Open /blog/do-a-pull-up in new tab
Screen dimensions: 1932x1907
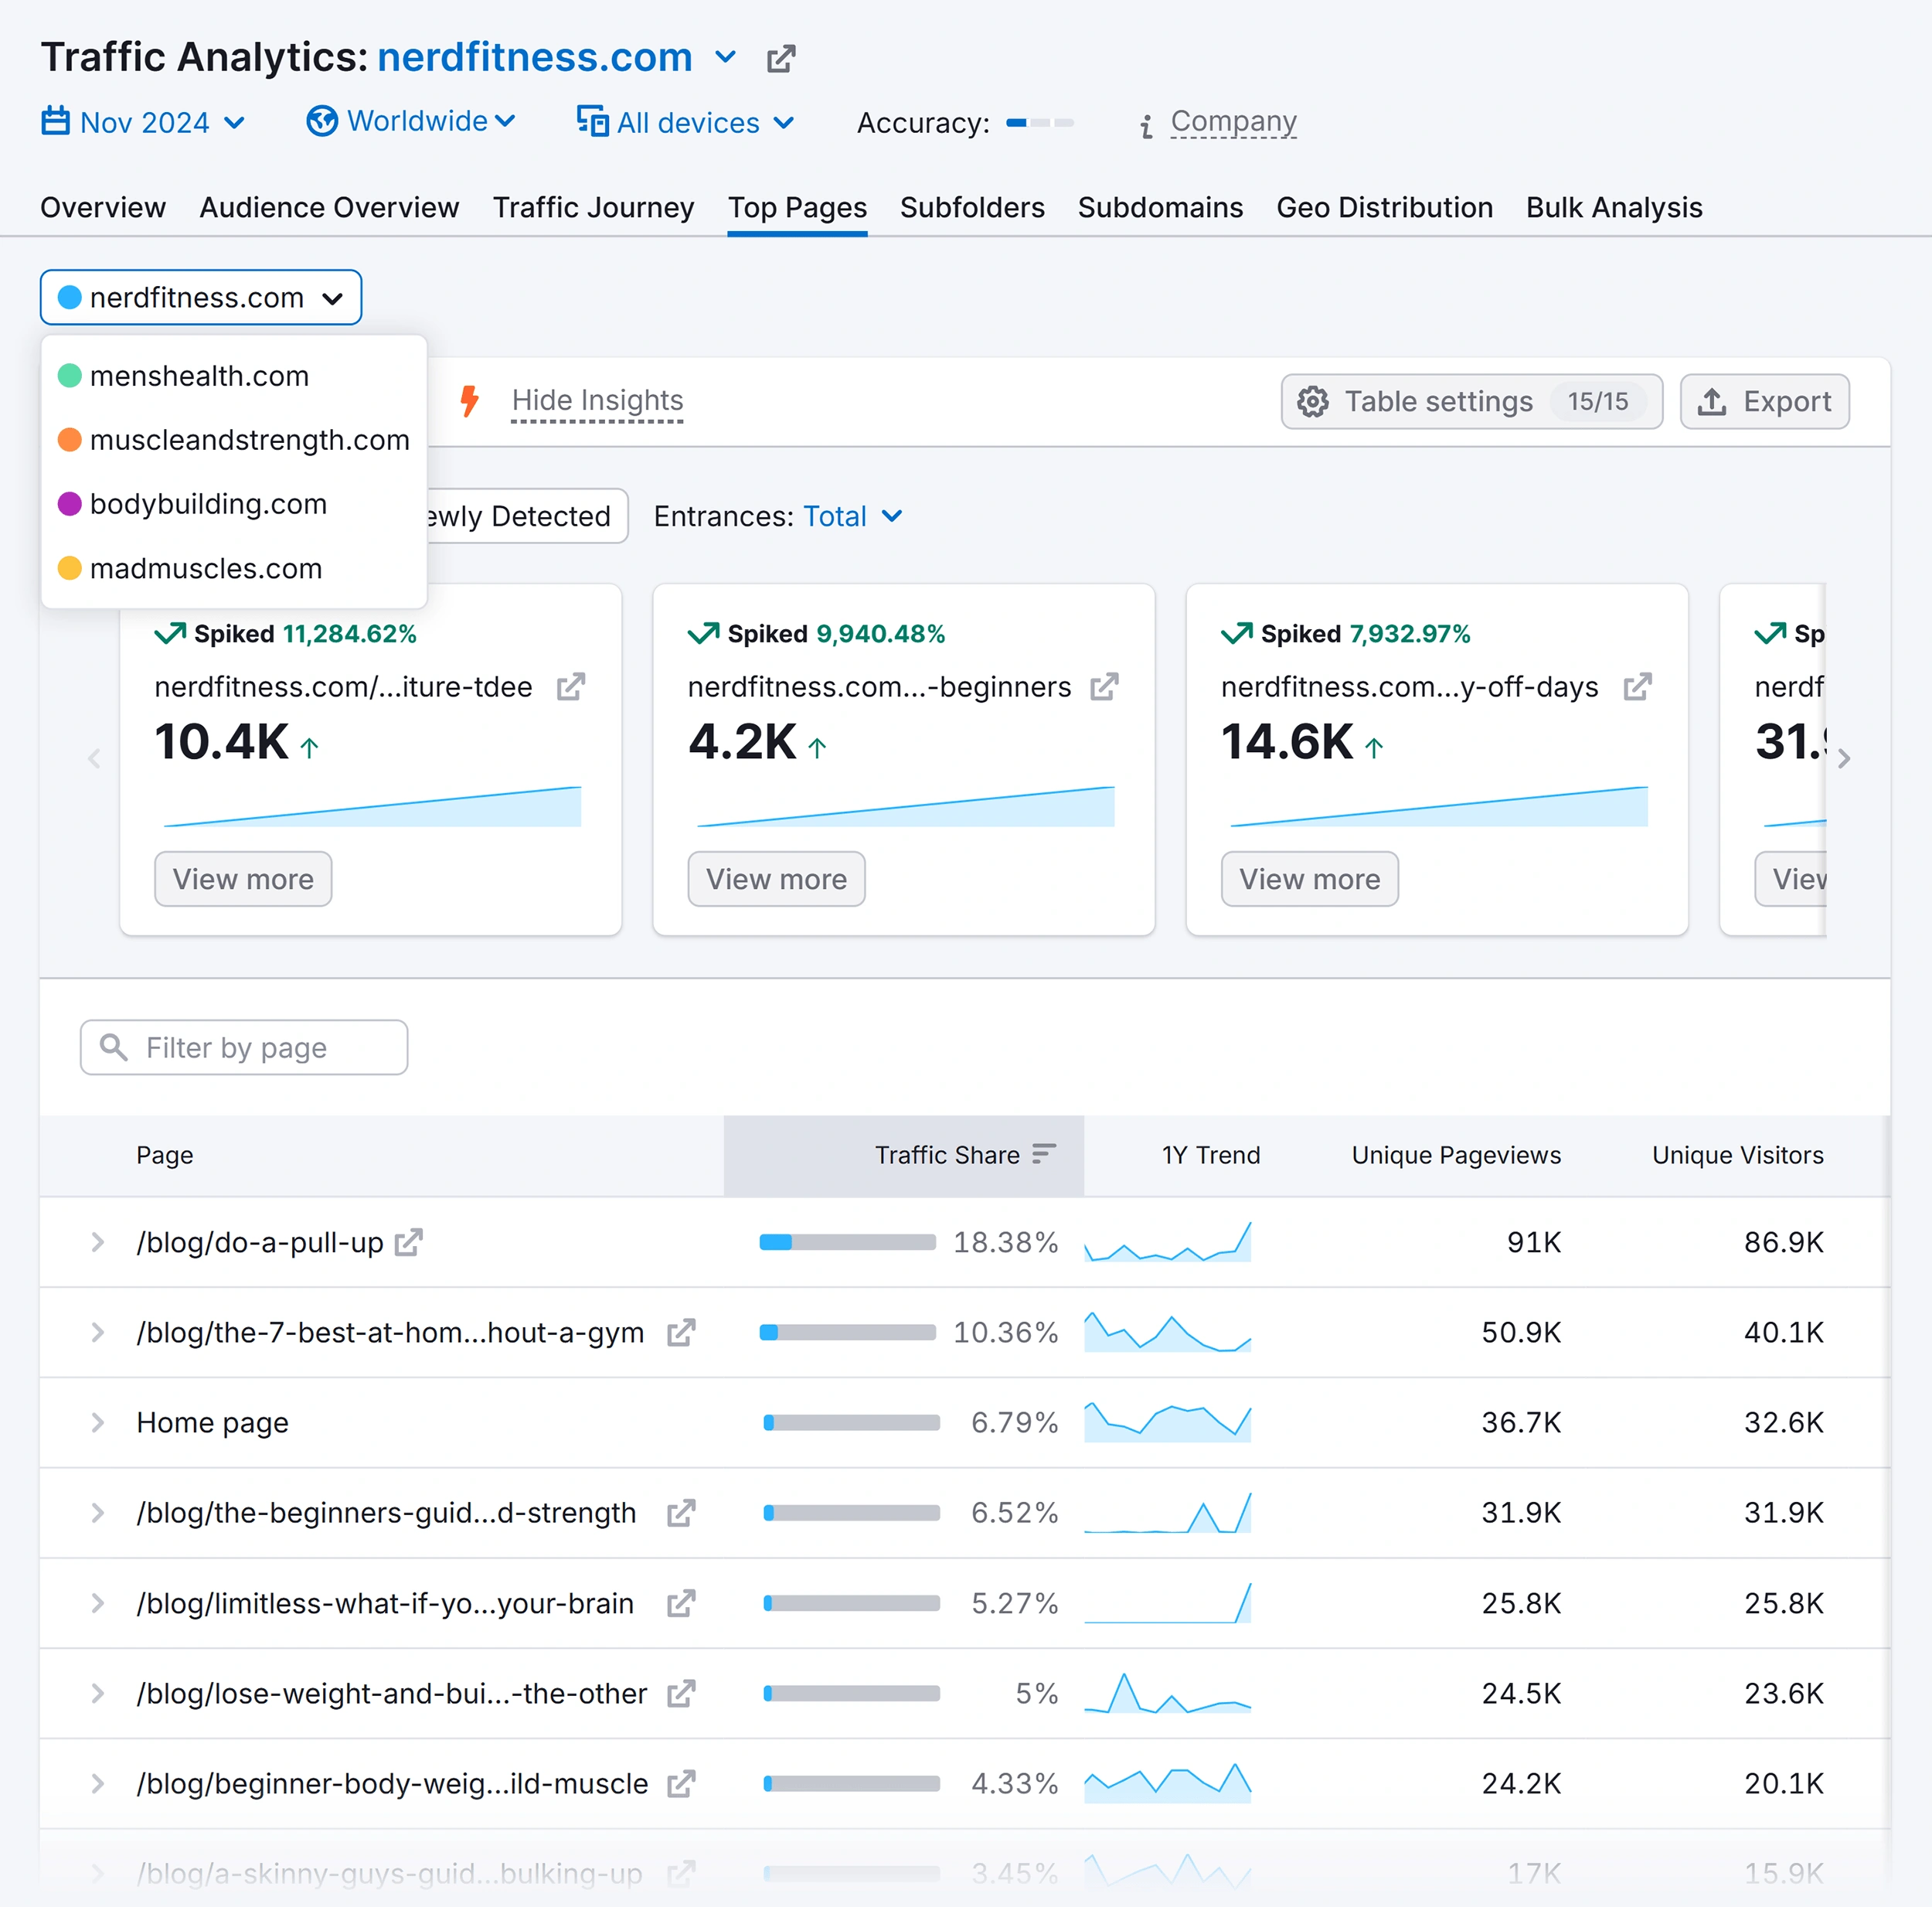409,1241
